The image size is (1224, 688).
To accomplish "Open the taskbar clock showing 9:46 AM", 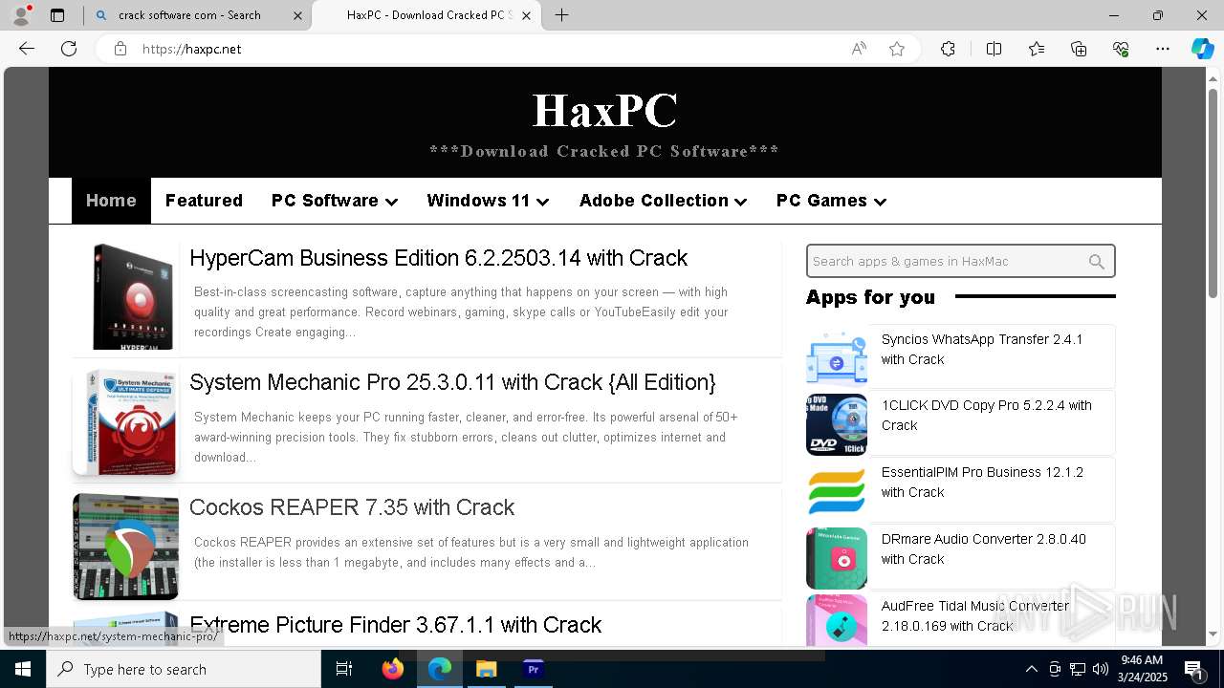I will (1141, 669).
